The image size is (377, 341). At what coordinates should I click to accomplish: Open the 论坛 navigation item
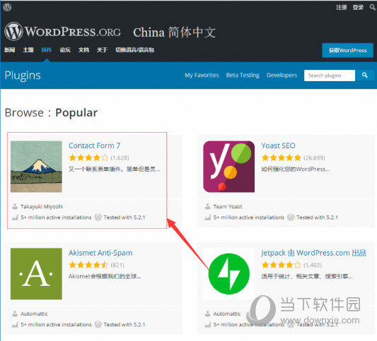pos(65,50)
